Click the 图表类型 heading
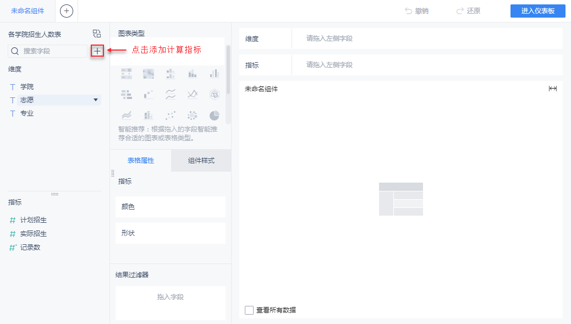This screenshot has height=324, width=571. coord(131,34)
